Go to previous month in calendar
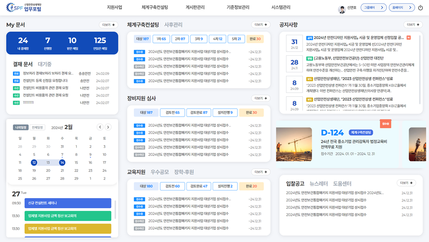 click(100, 127)
